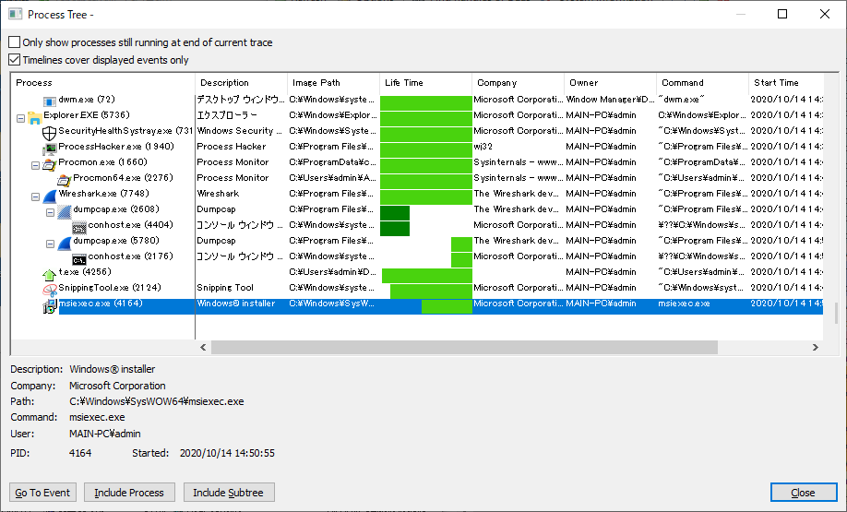Viewport: 847px width, 512px height.
Task: Click the Image Path column header
Action: (x=333, y=83)
